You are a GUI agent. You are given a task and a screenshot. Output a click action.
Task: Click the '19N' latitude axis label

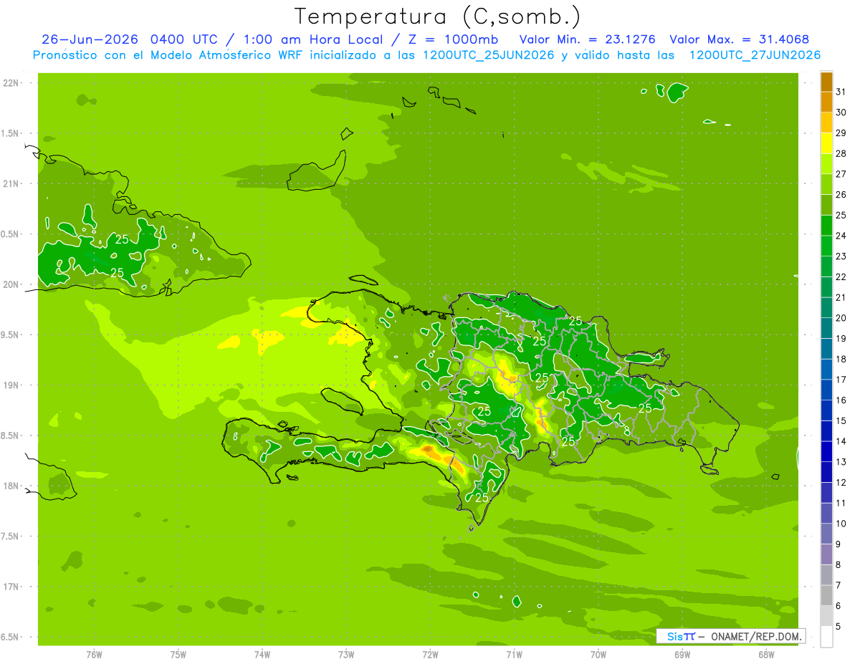[x=10, y=385]
